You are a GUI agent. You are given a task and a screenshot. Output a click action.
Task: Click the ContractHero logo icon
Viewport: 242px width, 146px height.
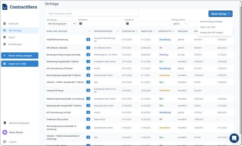[5, 7]
